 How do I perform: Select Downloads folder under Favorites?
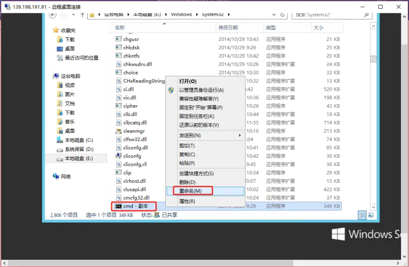[x=66, y=39]
